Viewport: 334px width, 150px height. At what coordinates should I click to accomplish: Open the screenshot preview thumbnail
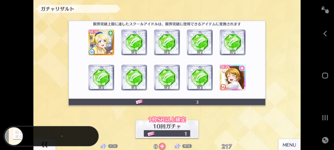14,136
